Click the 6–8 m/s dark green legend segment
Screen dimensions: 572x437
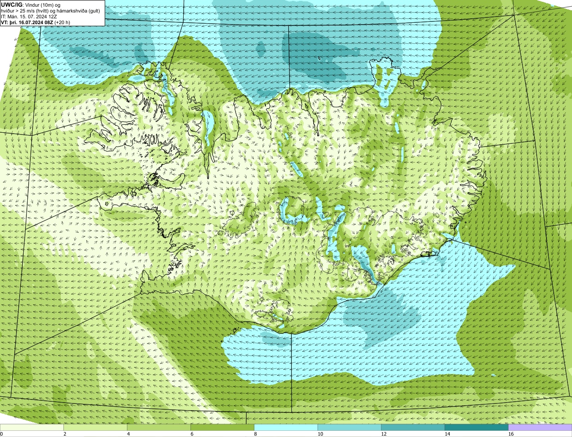[x=223, y=428]
